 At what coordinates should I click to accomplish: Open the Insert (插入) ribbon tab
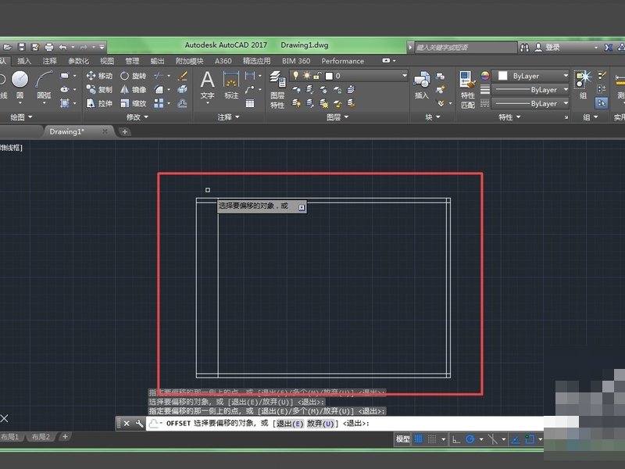click(24, 61)
